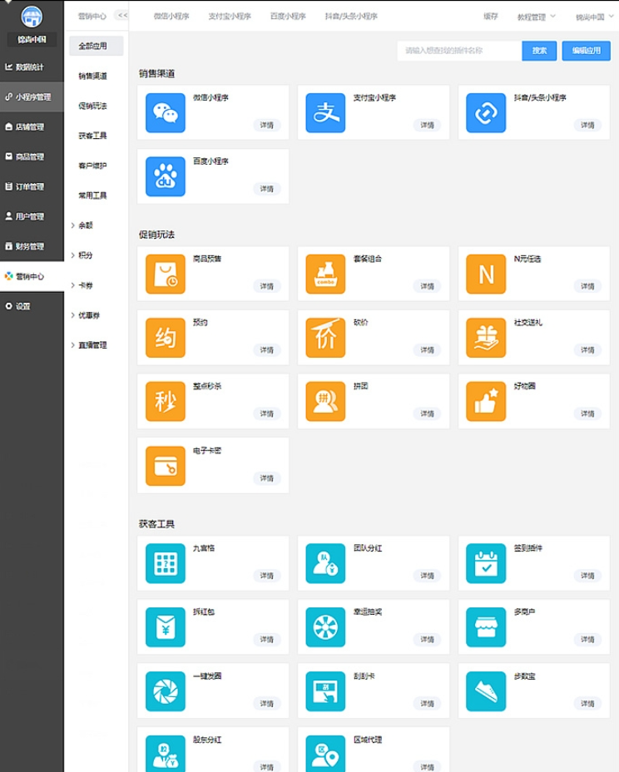This screenshot has height=772, width=619.
Task: Select the 套餐组合 combo icon
Action: (325, 274)
